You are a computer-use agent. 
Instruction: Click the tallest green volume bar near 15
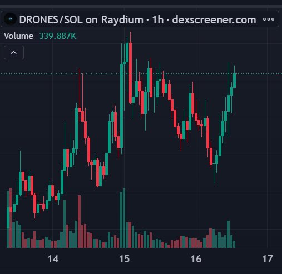[x=124, y=218]
